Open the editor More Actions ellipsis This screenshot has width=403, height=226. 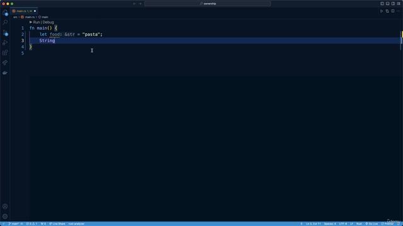point(399,11)
